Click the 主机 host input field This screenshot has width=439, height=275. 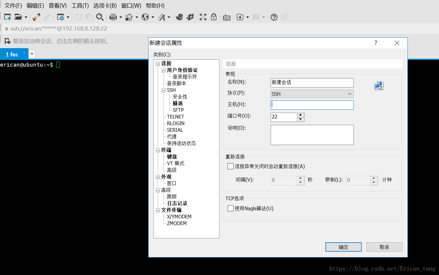[x=312, y=105]
